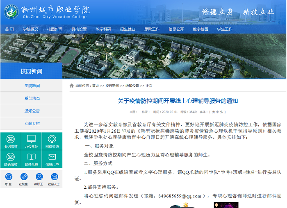Open the 办公系统 monitor icon

coord(31,140)
